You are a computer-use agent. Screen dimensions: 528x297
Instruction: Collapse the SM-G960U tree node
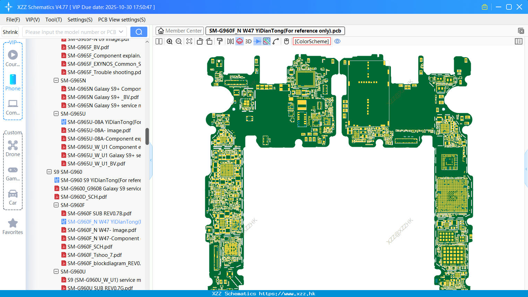[56, 271]
